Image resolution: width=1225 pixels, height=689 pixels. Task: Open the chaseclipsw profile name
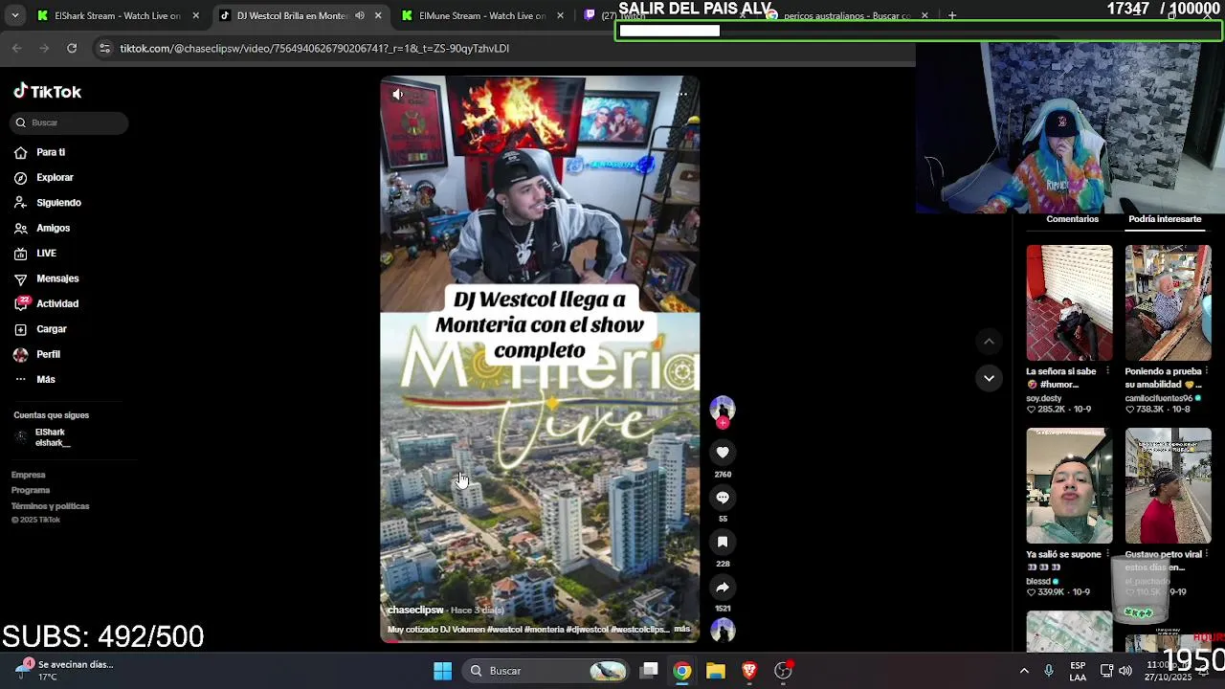(x=415, y=610)
